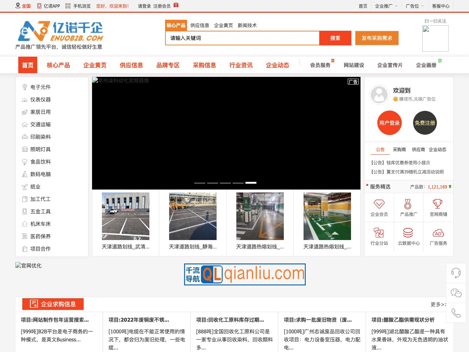Viewport: 469px width, 352px height.
Task: Select the last carousel pagination dot
Action: click(x=251, y=182)
